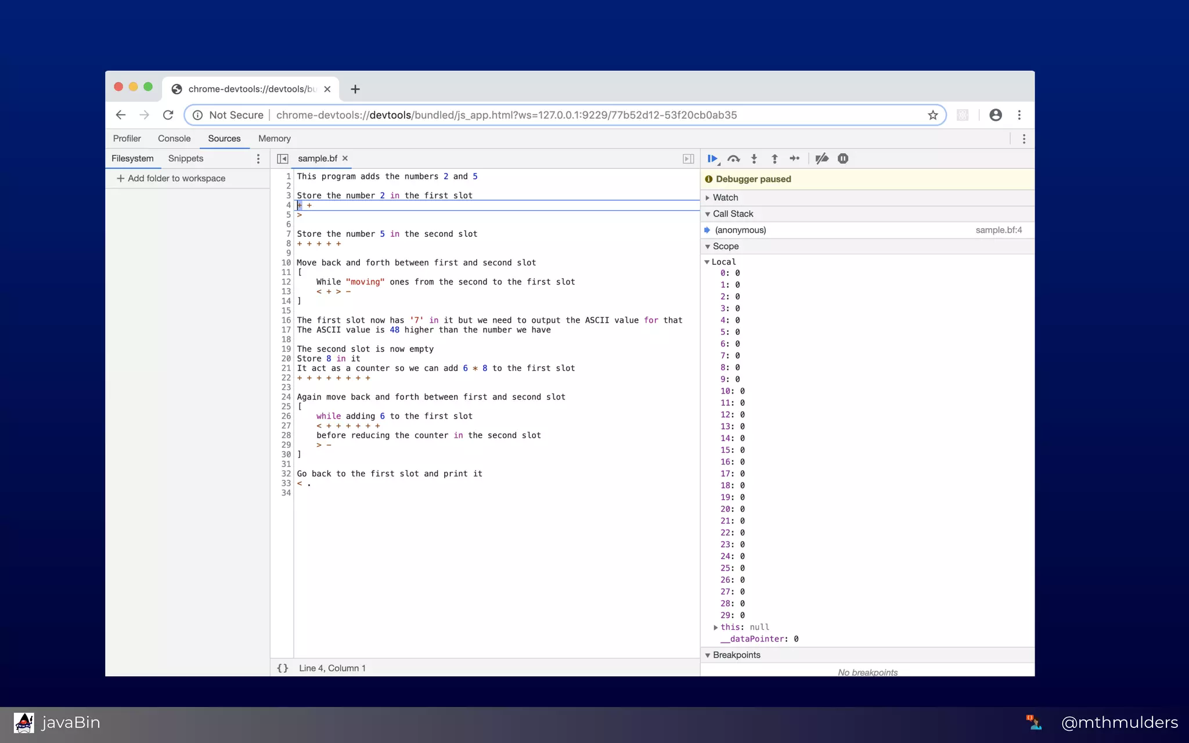Expand the Watch section

pos(726,197)
